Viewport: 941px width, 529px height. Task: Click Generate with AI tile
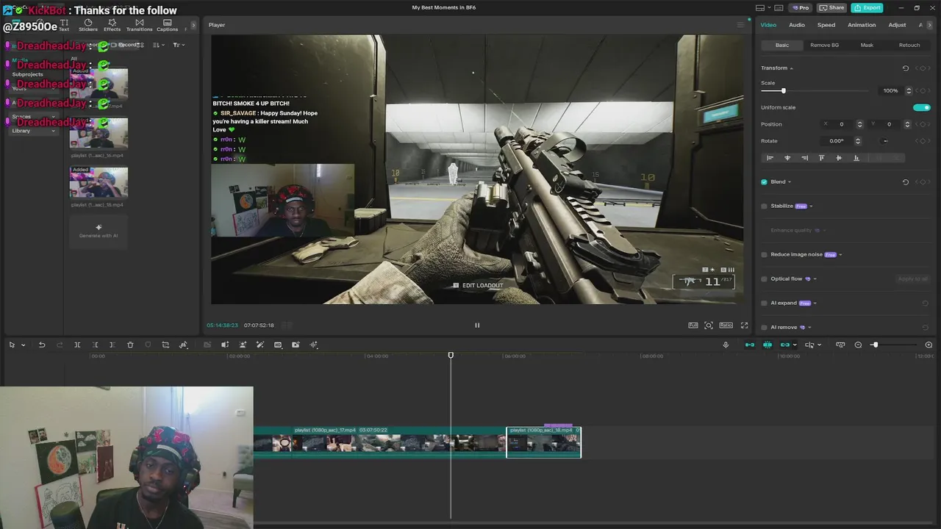pyautogui.click(x=99, y=231)
